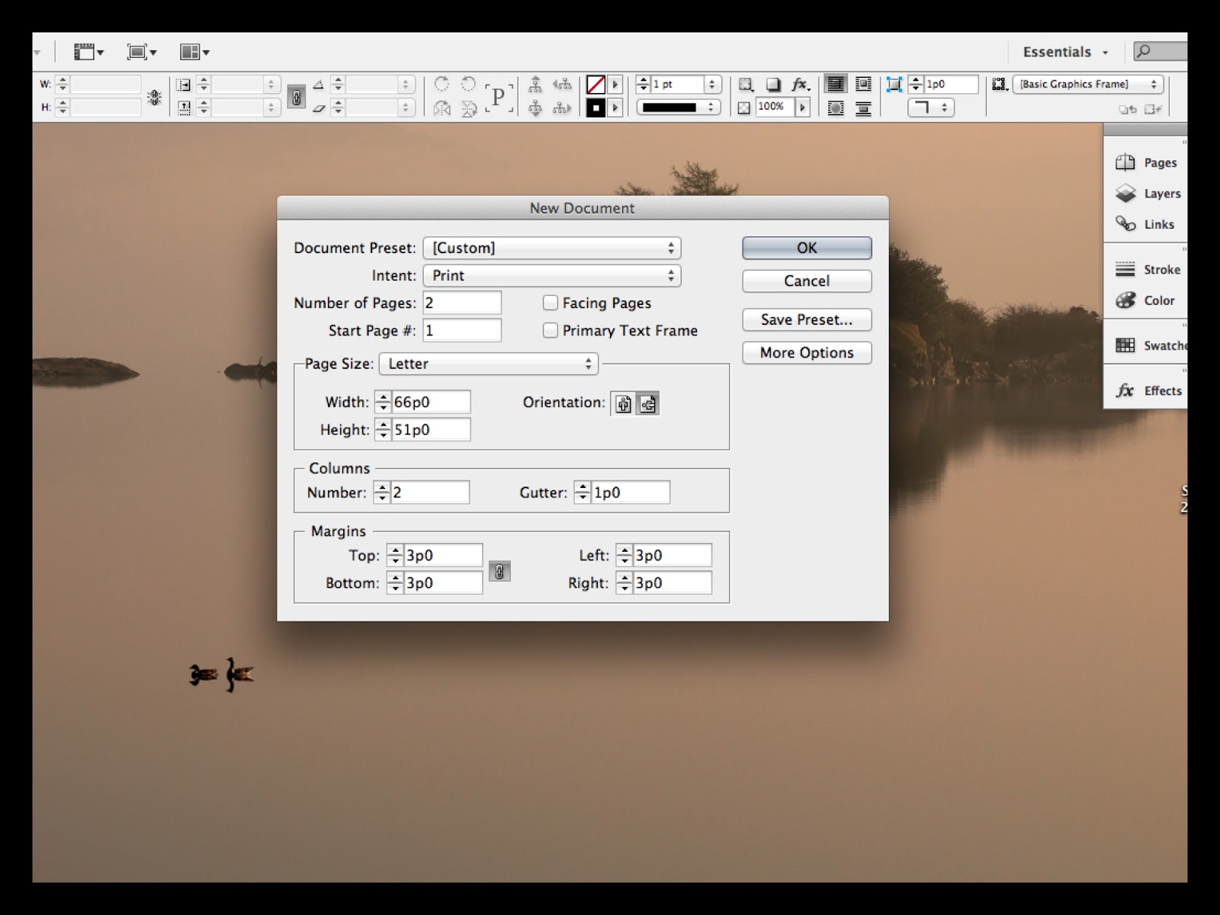
Task: Open the Intent dropdown
Action: pos(552,275)
